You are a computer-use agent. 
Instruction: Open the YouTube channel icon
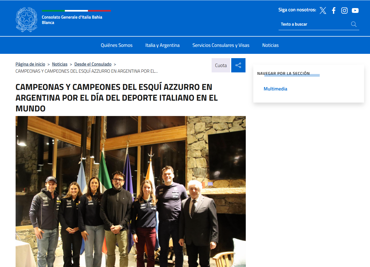(355, 10)
